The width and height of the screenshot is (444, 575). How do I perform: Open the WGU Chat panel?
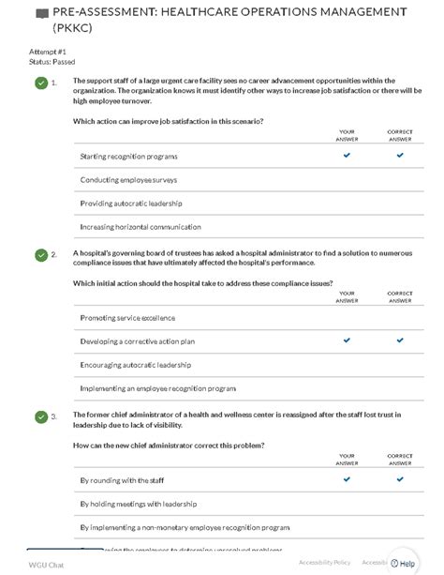[46, 565]
